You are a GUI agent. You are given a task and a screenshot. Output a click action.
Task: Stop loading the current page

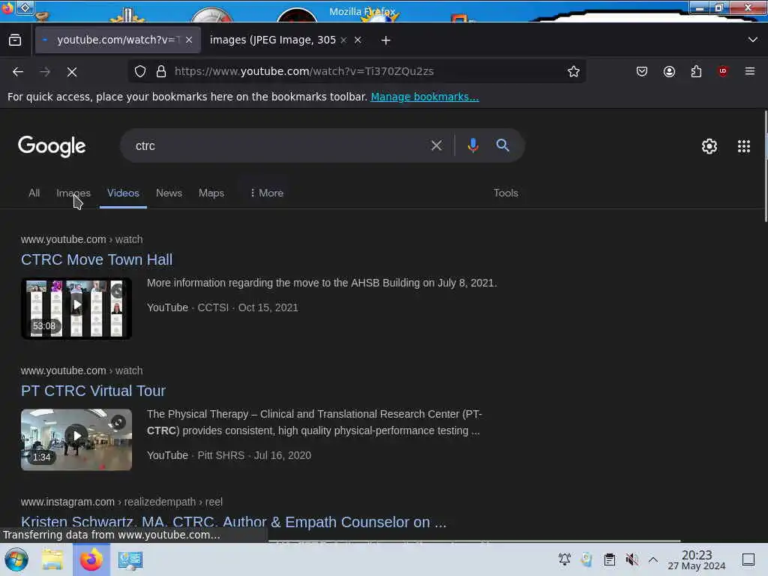tap(72, 72)
